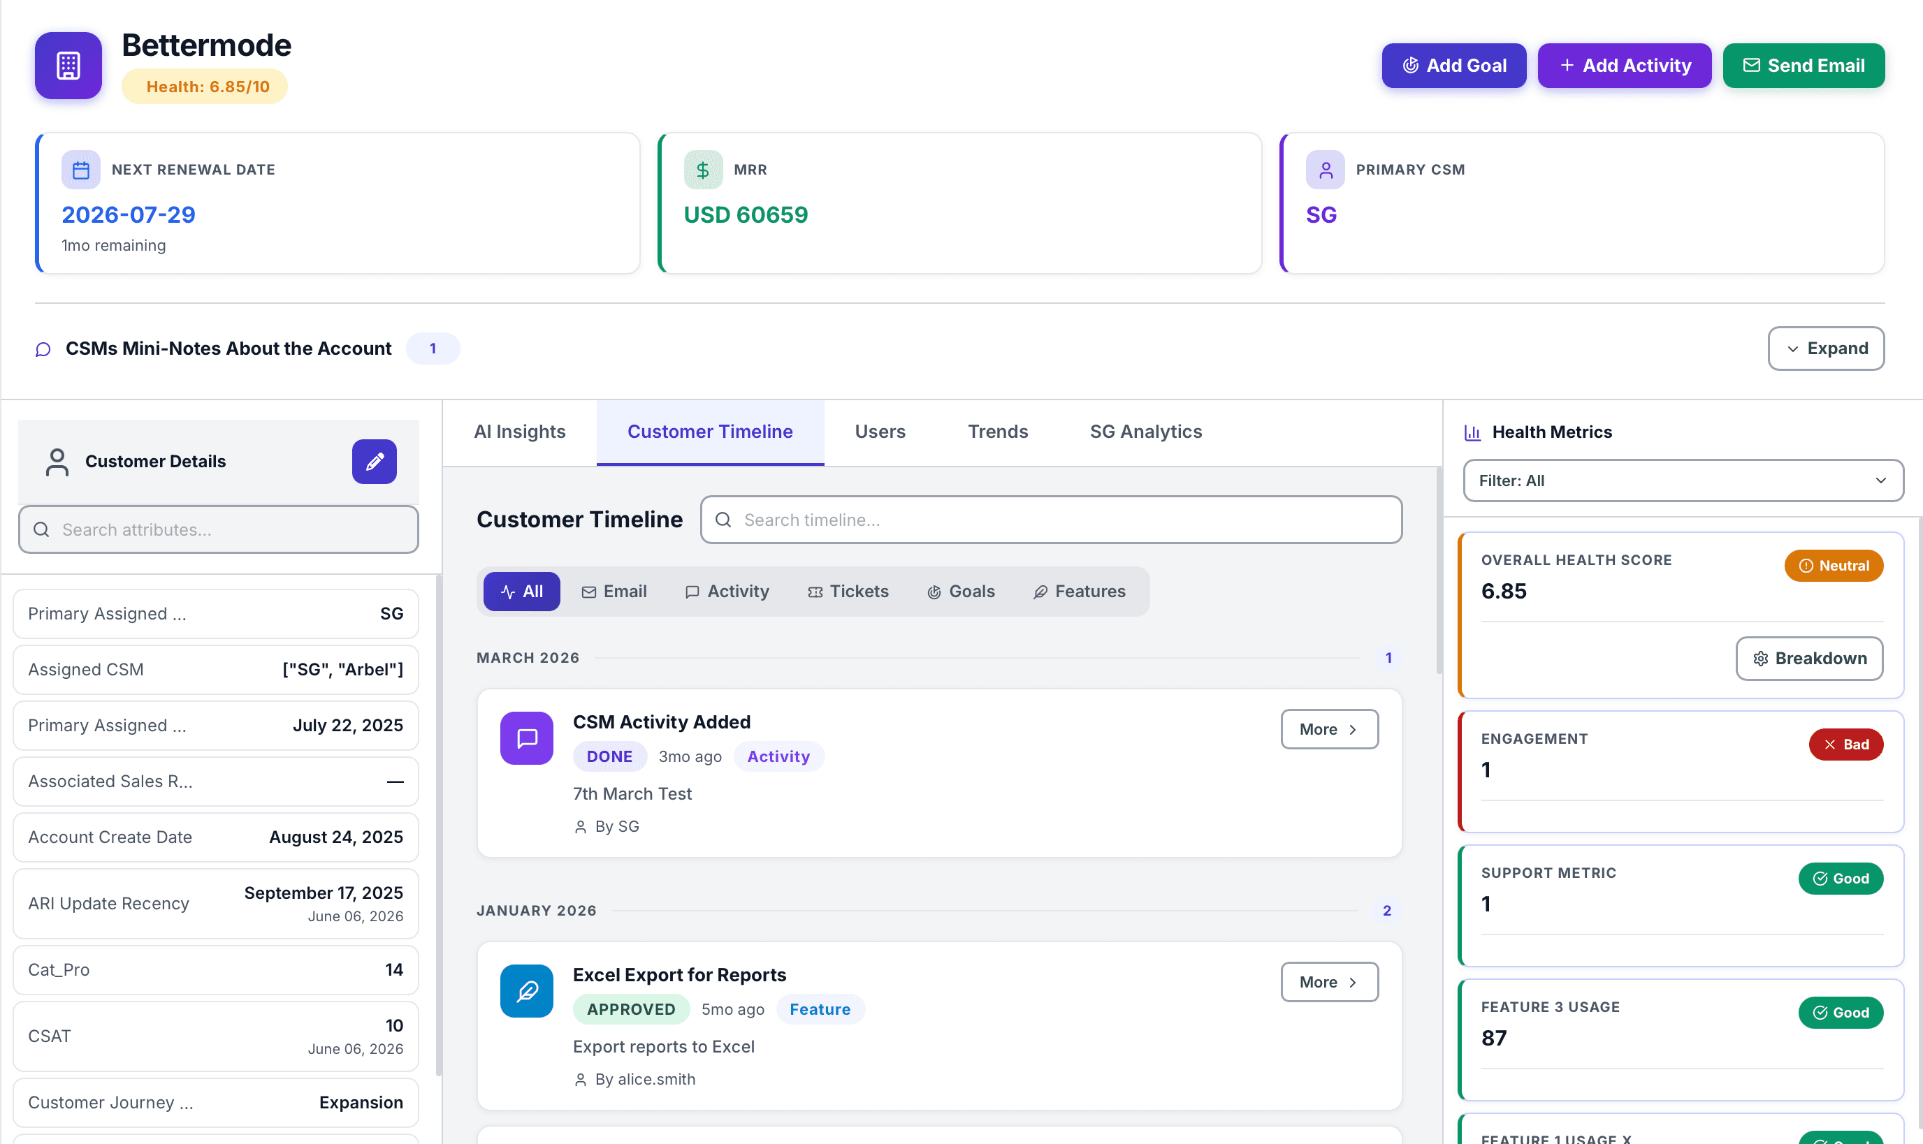Click the Search attributes input field

(218, 529)
